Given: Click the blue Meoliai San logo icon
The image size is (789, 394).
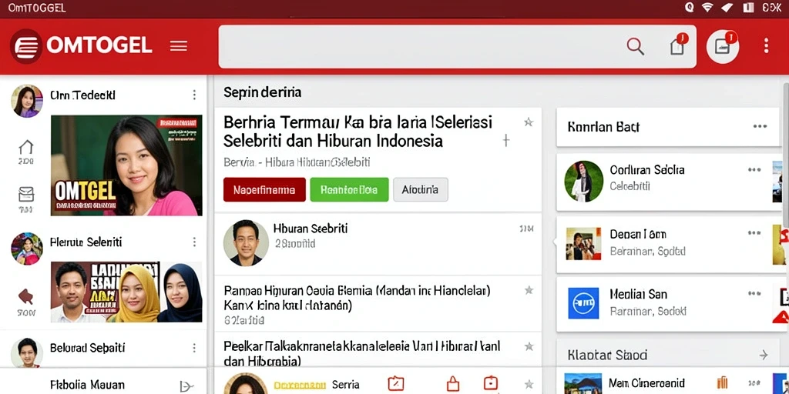Looking at the screenshot, I should pos(584,303).
